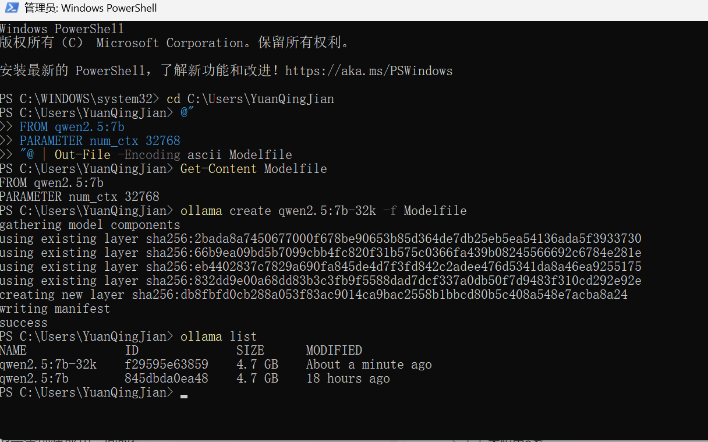This screenshot has height=442, width=708.
Task: Click the sha256:2bada8a7 layer line
Action: coord(321,239)
